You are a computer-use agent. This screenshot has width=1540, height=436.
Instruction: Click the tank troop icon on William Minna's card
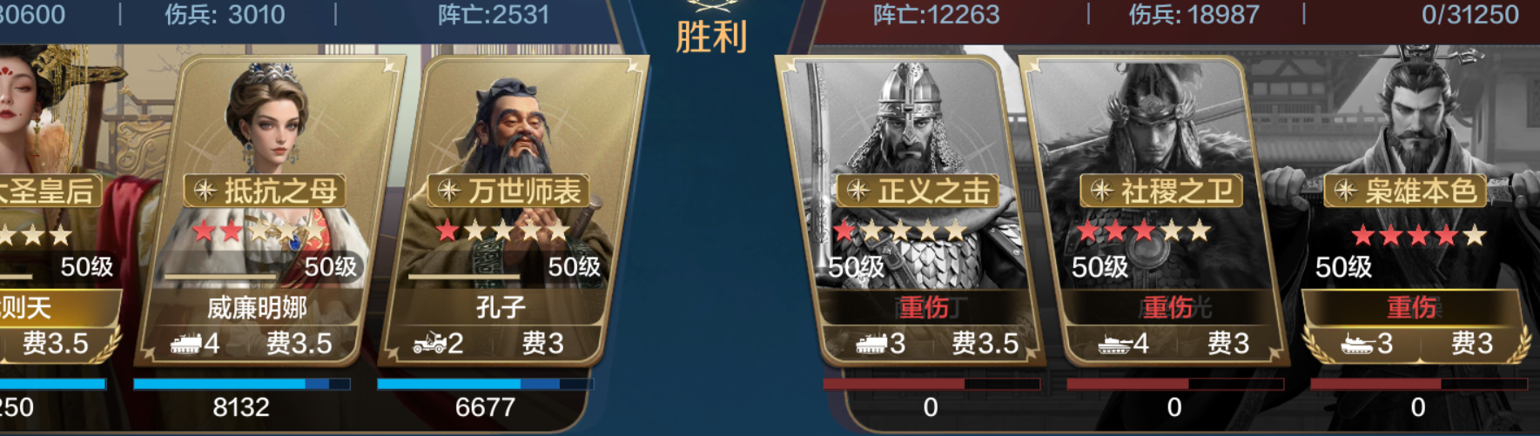click(x=185, y=344)
